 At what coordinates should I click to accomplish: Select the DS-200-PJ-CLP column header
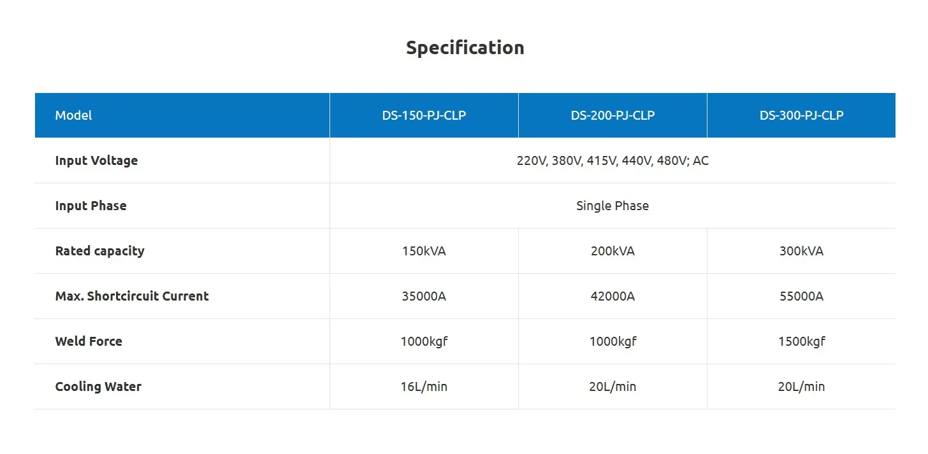[613, 115]
